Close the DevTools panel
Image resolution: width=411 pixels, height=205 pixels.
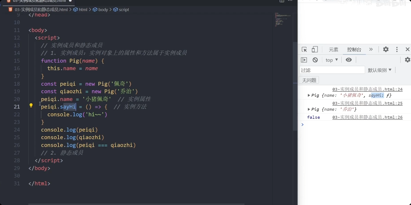point(407,50)
